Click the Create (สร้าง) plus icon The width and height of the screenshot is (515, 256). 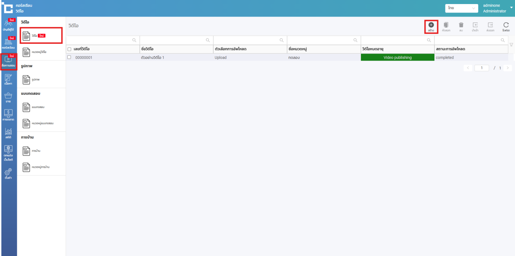(x=431, y=25)
